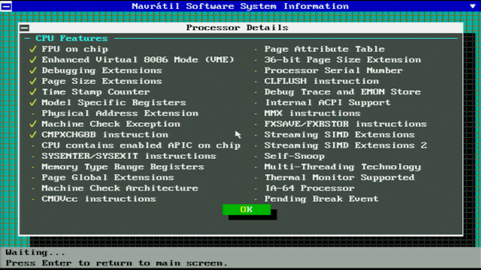Click the 'Waiting...' status line
The height and width of the screenshot is (270, 481).
click(x=35, y=253)
